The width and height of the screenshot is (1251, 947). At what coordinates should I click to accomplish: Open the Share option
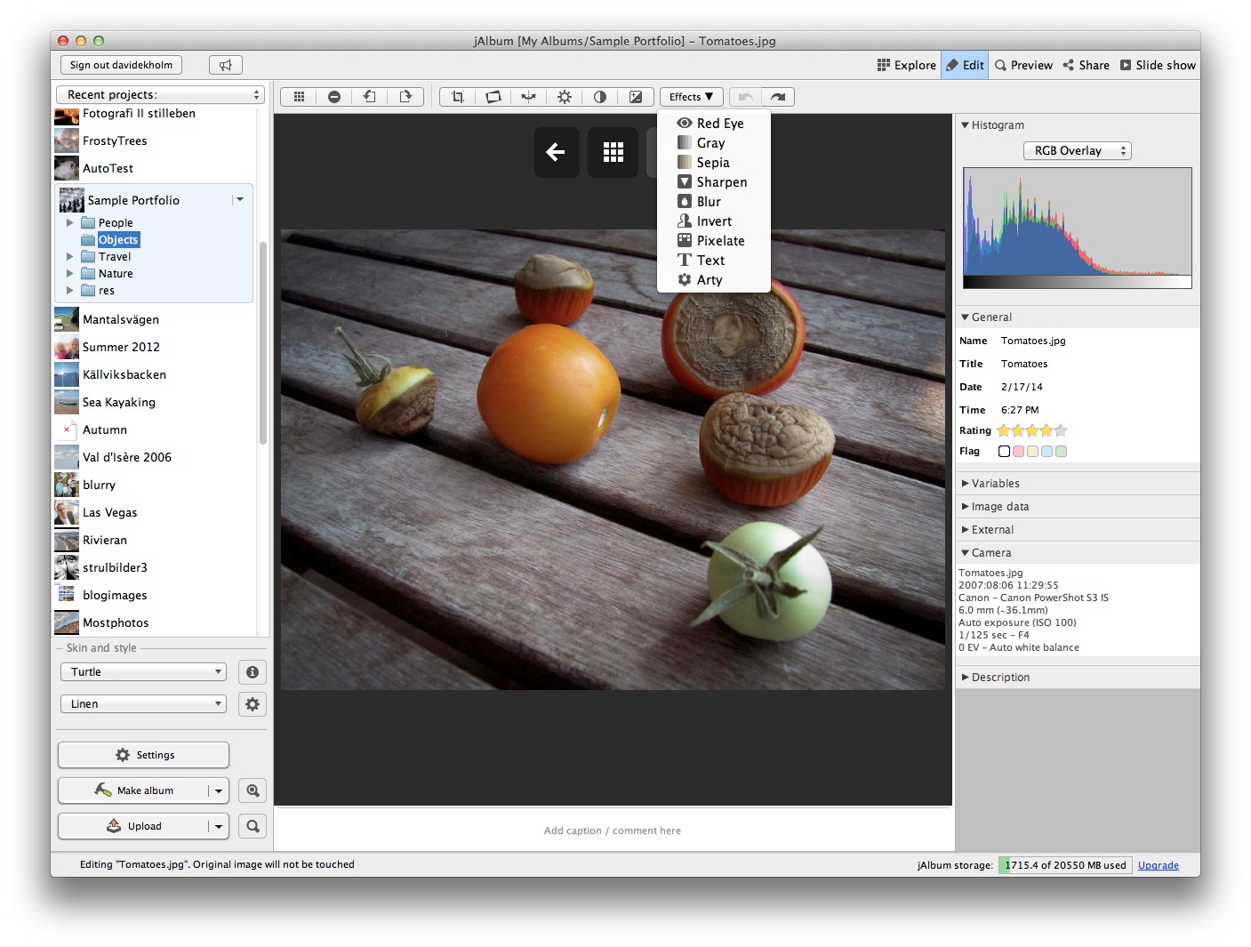(x=1086, y=65)
